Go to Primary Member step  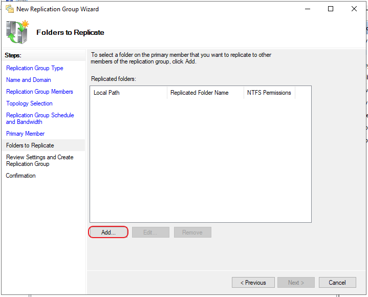pyautogui.click(x=26, y=134)
